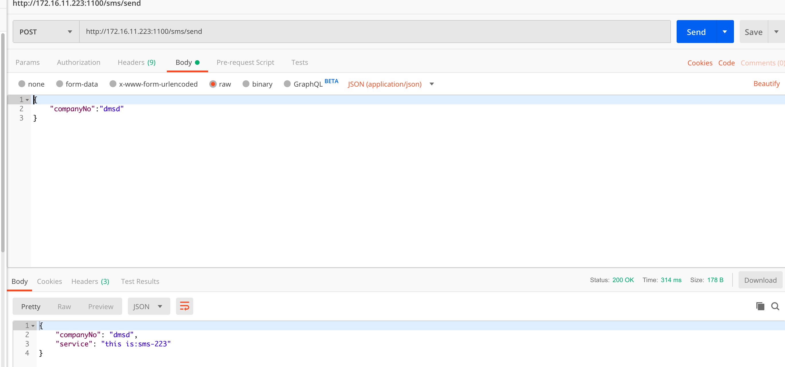
Task: Click the request URL input field
Action: [375, 32]
